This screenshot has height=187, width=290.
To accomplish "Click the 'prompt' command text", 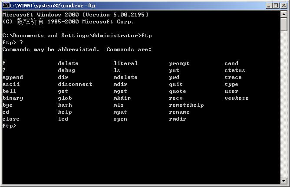I will (179, 64).
